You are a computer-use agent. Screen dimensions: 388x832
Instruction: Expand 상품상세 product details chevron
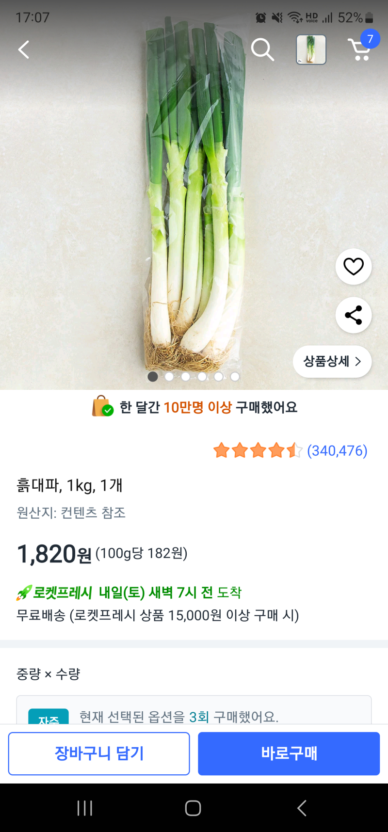pyautogui.click(x=332, y=361)
